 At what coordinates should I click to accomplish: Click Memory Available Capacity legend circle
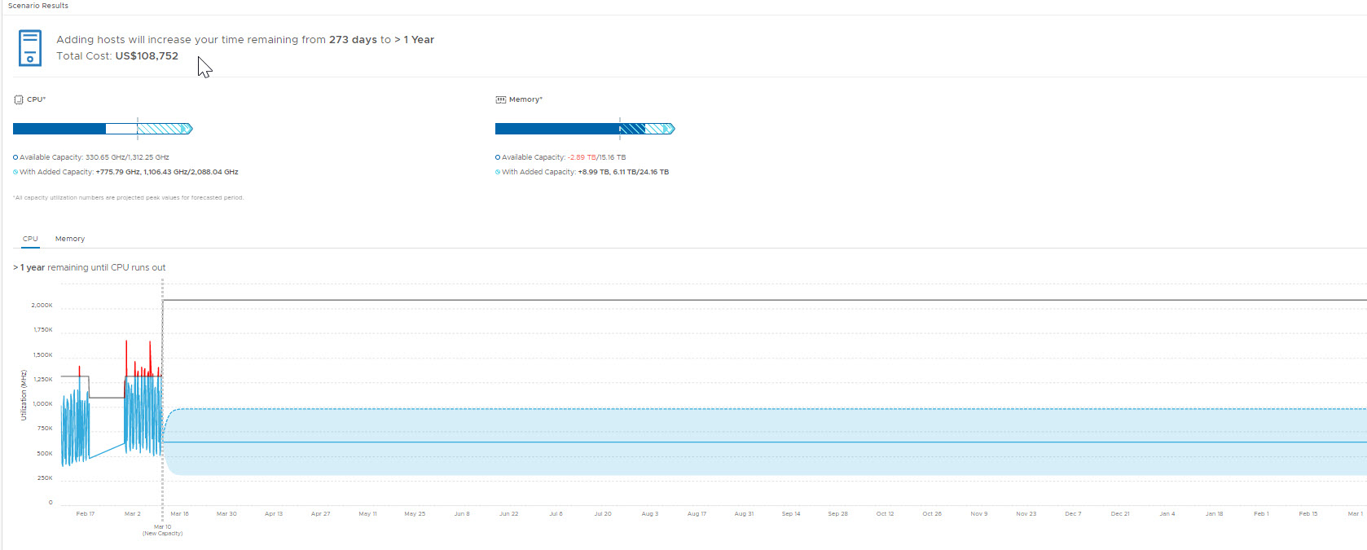pyautogui.click(x=498, y=157)
